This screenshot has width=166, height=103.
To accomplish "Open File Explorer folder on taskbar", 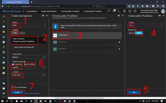I will tap(41, 101).
